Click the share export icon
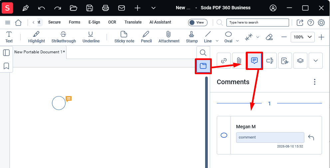The width and height of the screenshot is (330, 168). (x=300, y=23)
